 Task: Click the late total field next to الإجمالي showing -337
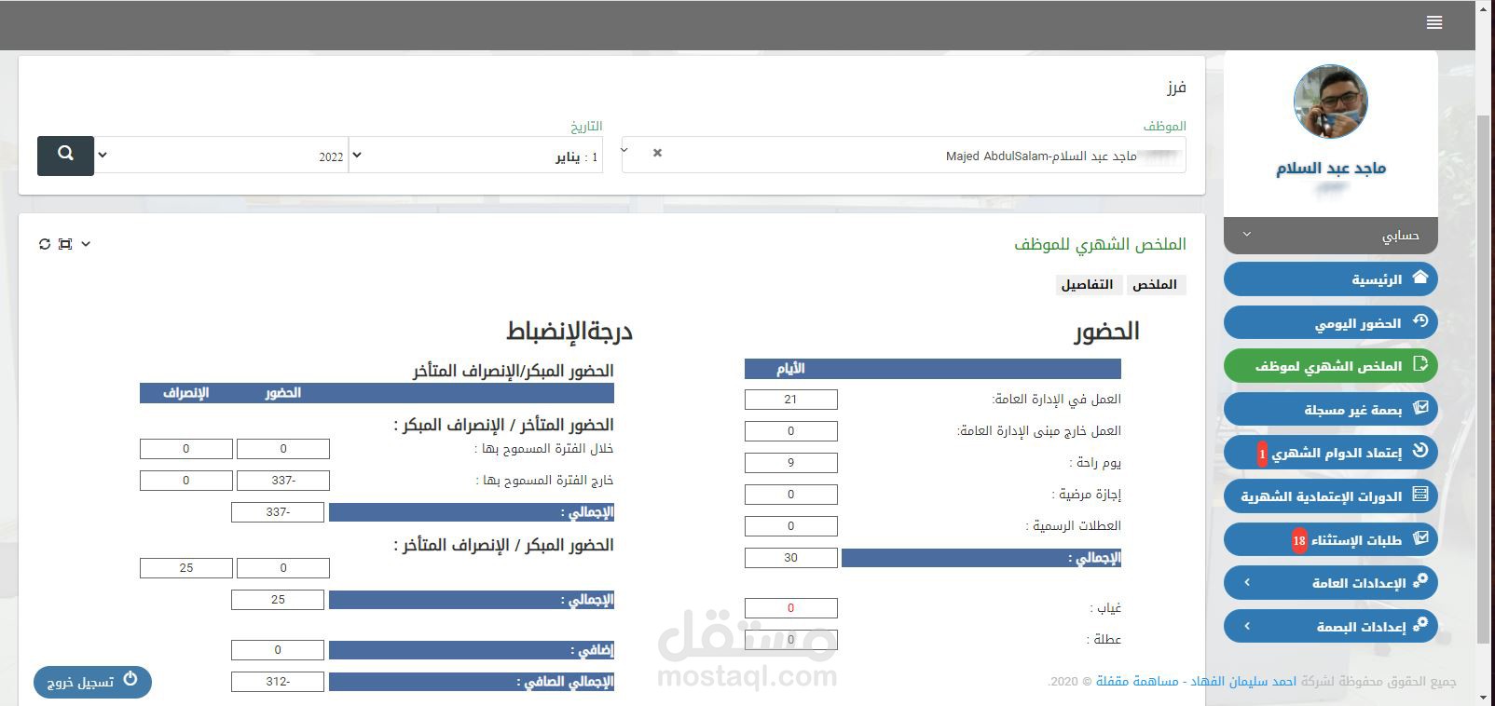click(278, 512)
